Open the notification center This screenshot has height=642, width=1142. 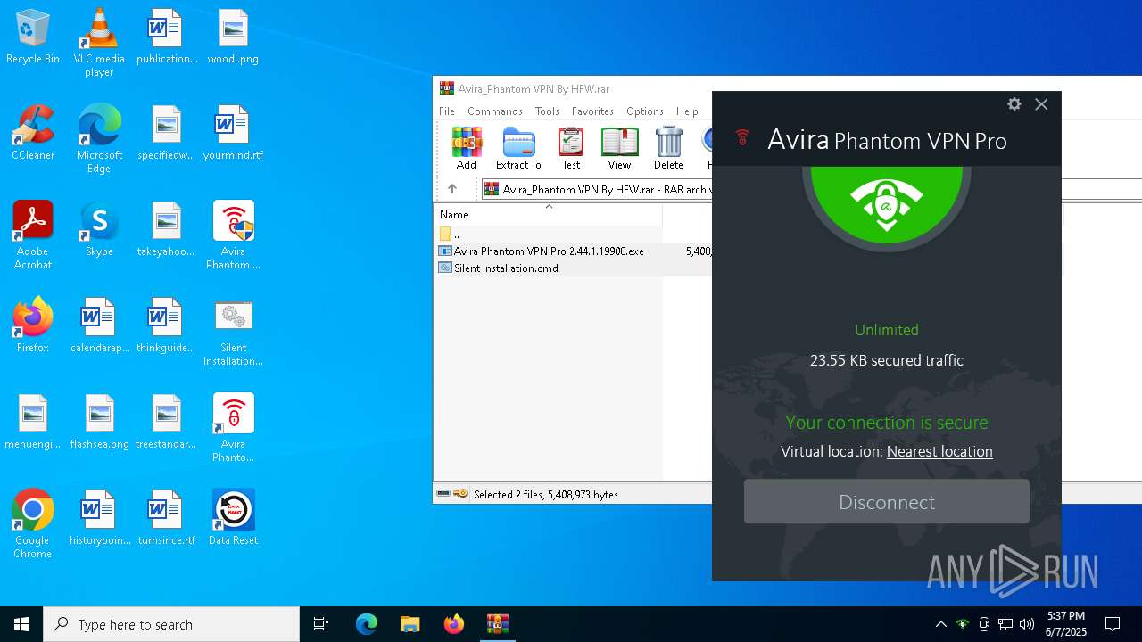[x=1113, y=624]
